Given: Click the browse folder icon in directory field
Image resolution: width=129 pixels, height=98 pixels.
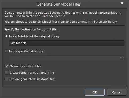Looking at the screenshot, I should click(x=122, y=58).
